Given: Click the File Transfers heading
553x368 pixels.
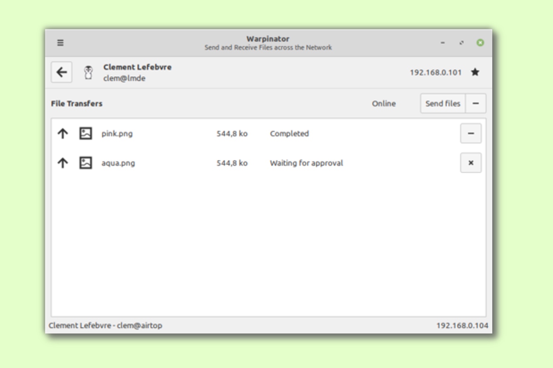Looking at the screenshot, I should (x=76, y=103).
